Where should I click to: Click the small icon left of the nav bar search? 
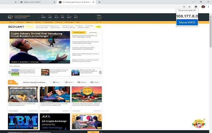[97, 22]
